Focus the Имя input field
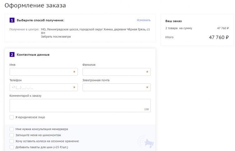 44,72
